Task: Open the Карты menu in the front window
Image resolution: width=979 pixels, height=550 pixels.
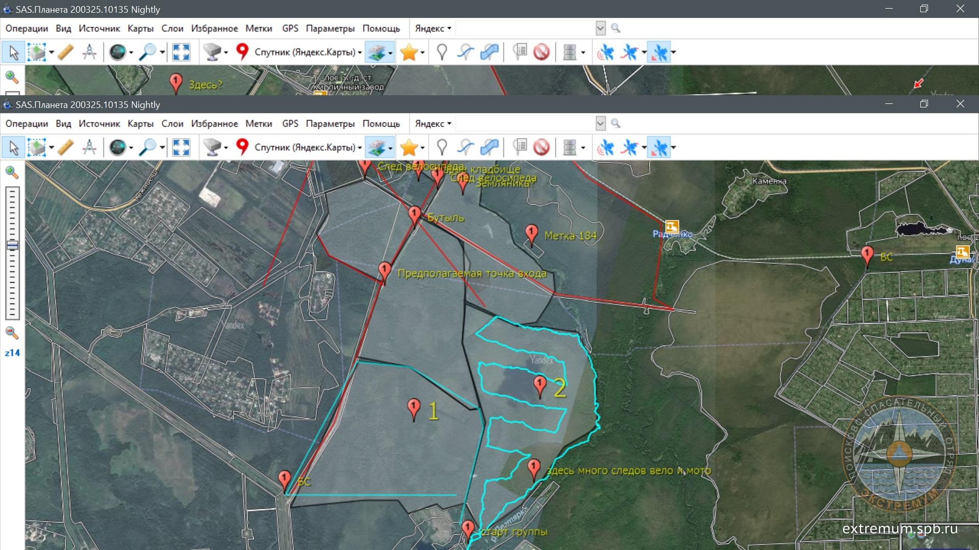Action: tap(141, 123)
